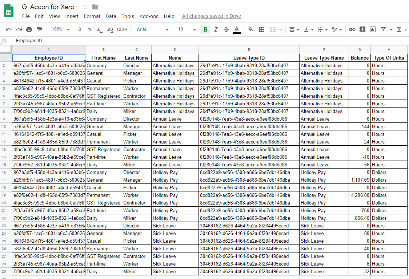Viewport: 409px width, 279px height.
Task: Open the Add-ons menu
Action: (149, 16)
